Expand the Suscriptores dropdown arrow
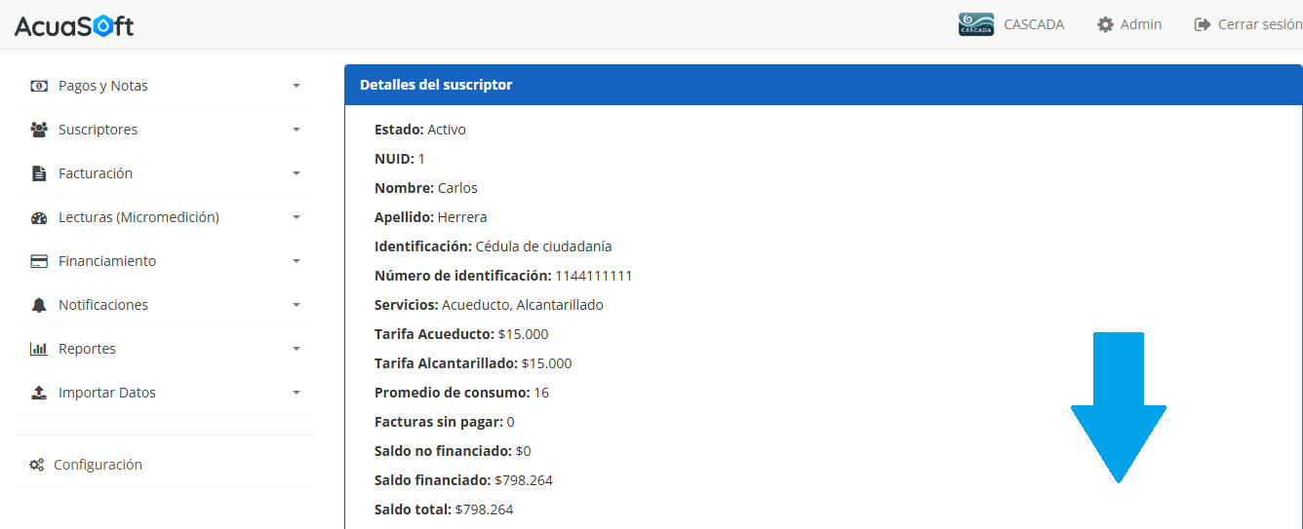1303x529 pixels. pyautogui.click(x=296, y=130)
